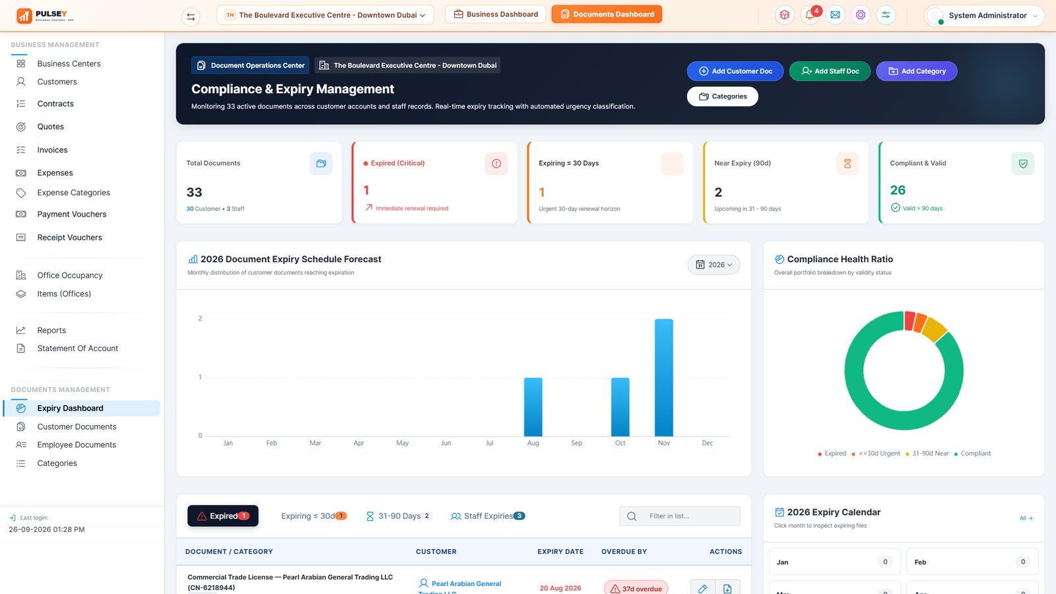This screenshot has height=594, width=1056.
Task: Switch to Expiring ≤ 30d tab
Action: pos(313,516)
